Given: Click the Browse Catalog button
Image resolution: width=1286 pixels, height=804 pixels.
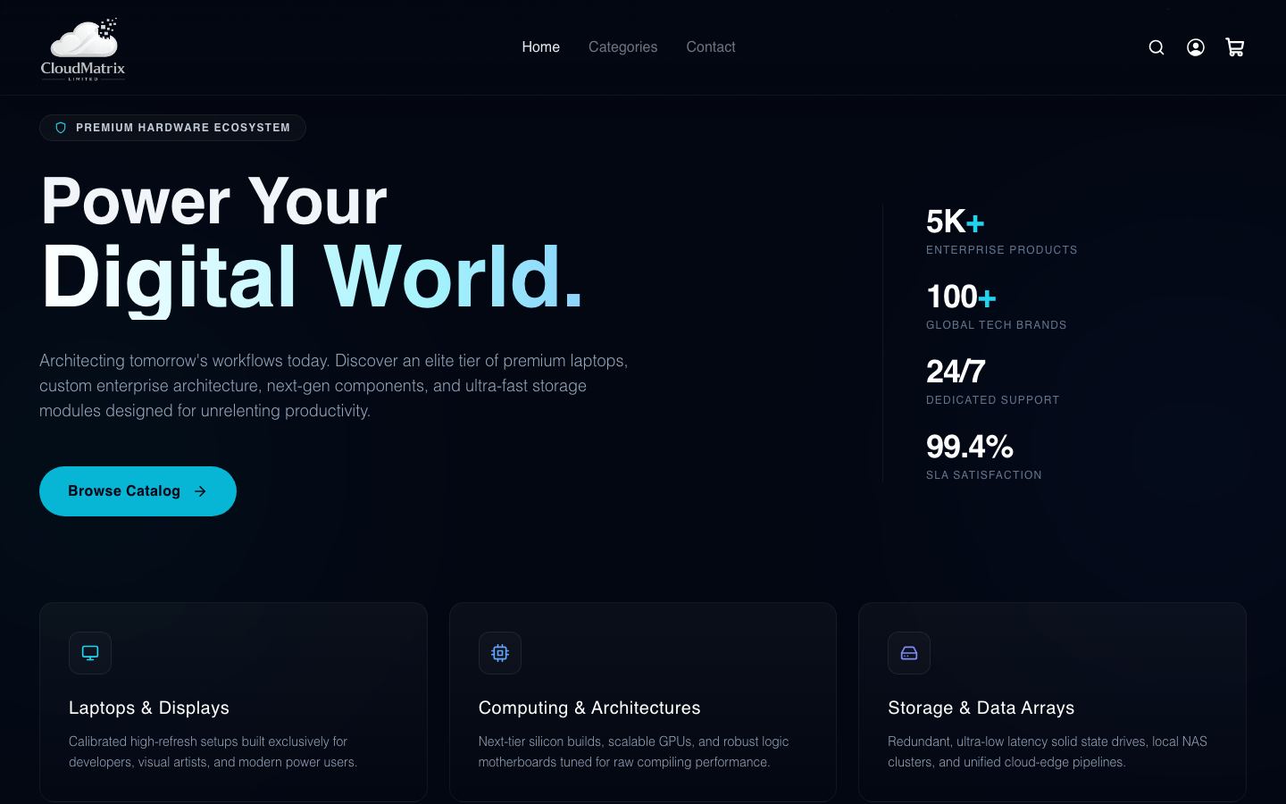Looking at the screenshot, I should (138, 491).
